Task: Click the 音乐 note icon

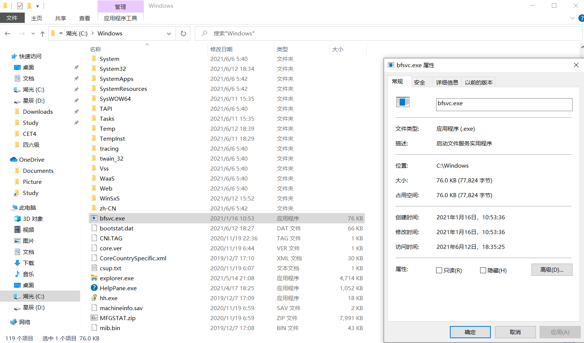Action: pyautogui.click(x=17, y=274)
